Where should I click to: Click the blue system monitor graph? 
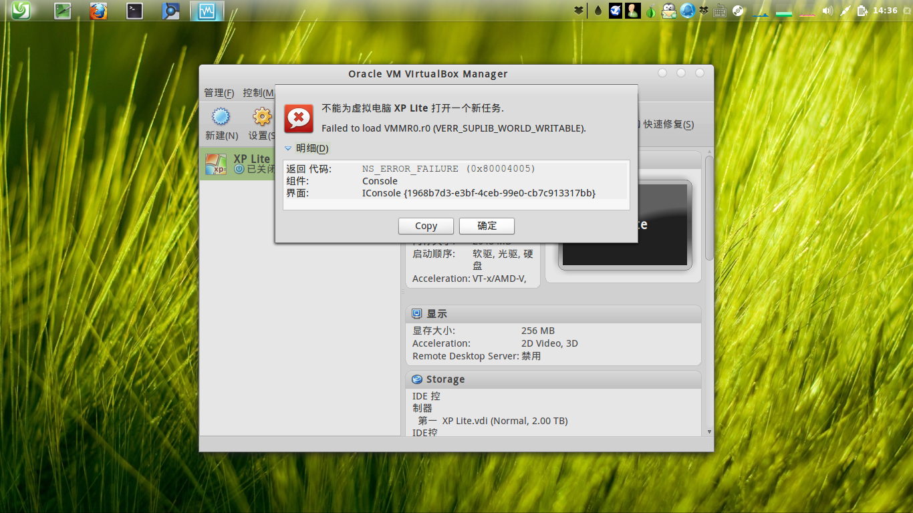click(761, 11)
